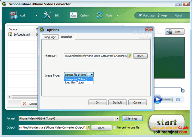Expand the Add dropdown arrow

(36, 16)
